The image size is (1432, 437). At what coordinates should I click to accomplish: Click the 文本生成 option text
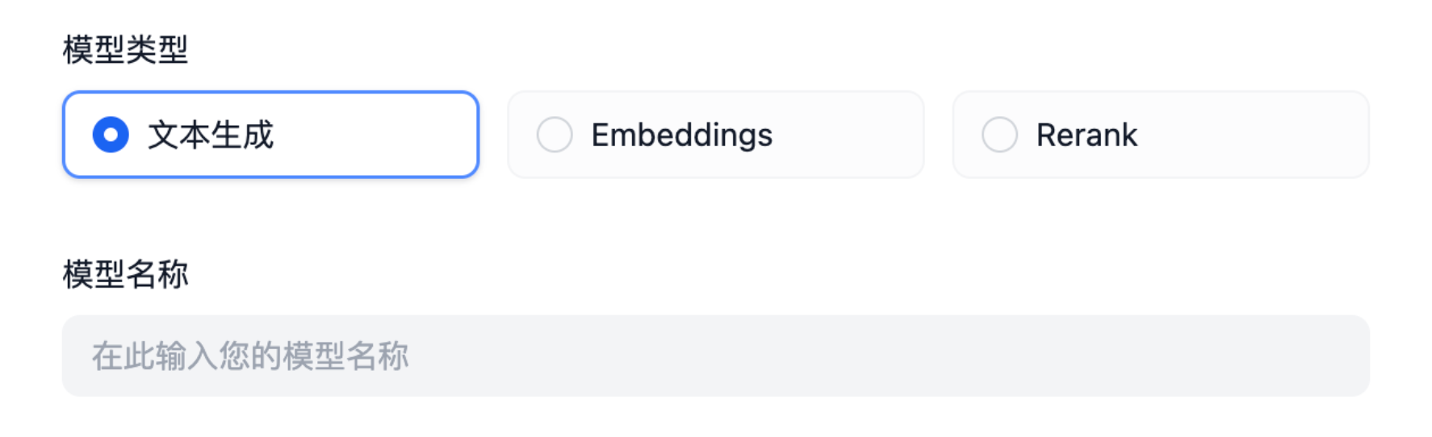point(211,135)
